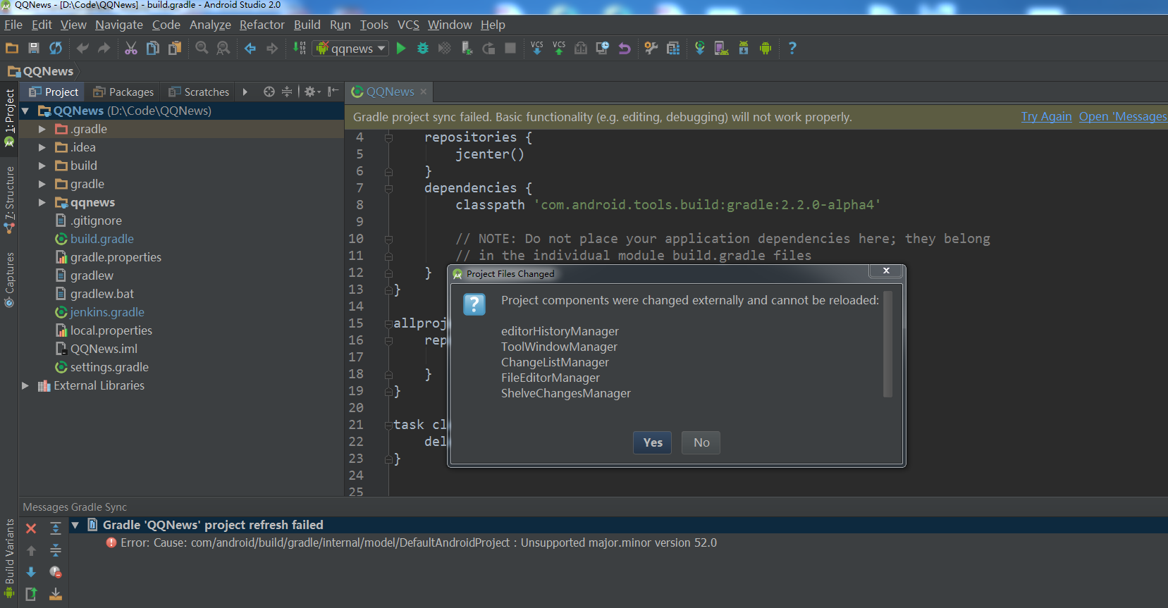Switch to the Scratches tab
Screen dimensions: 1168x608
[199, 92]
